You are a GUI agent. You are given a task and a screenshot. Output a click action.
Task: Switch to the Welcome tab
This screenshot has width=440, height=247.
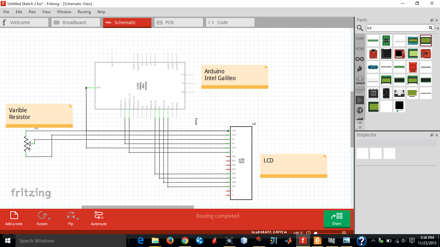(24, 23)
